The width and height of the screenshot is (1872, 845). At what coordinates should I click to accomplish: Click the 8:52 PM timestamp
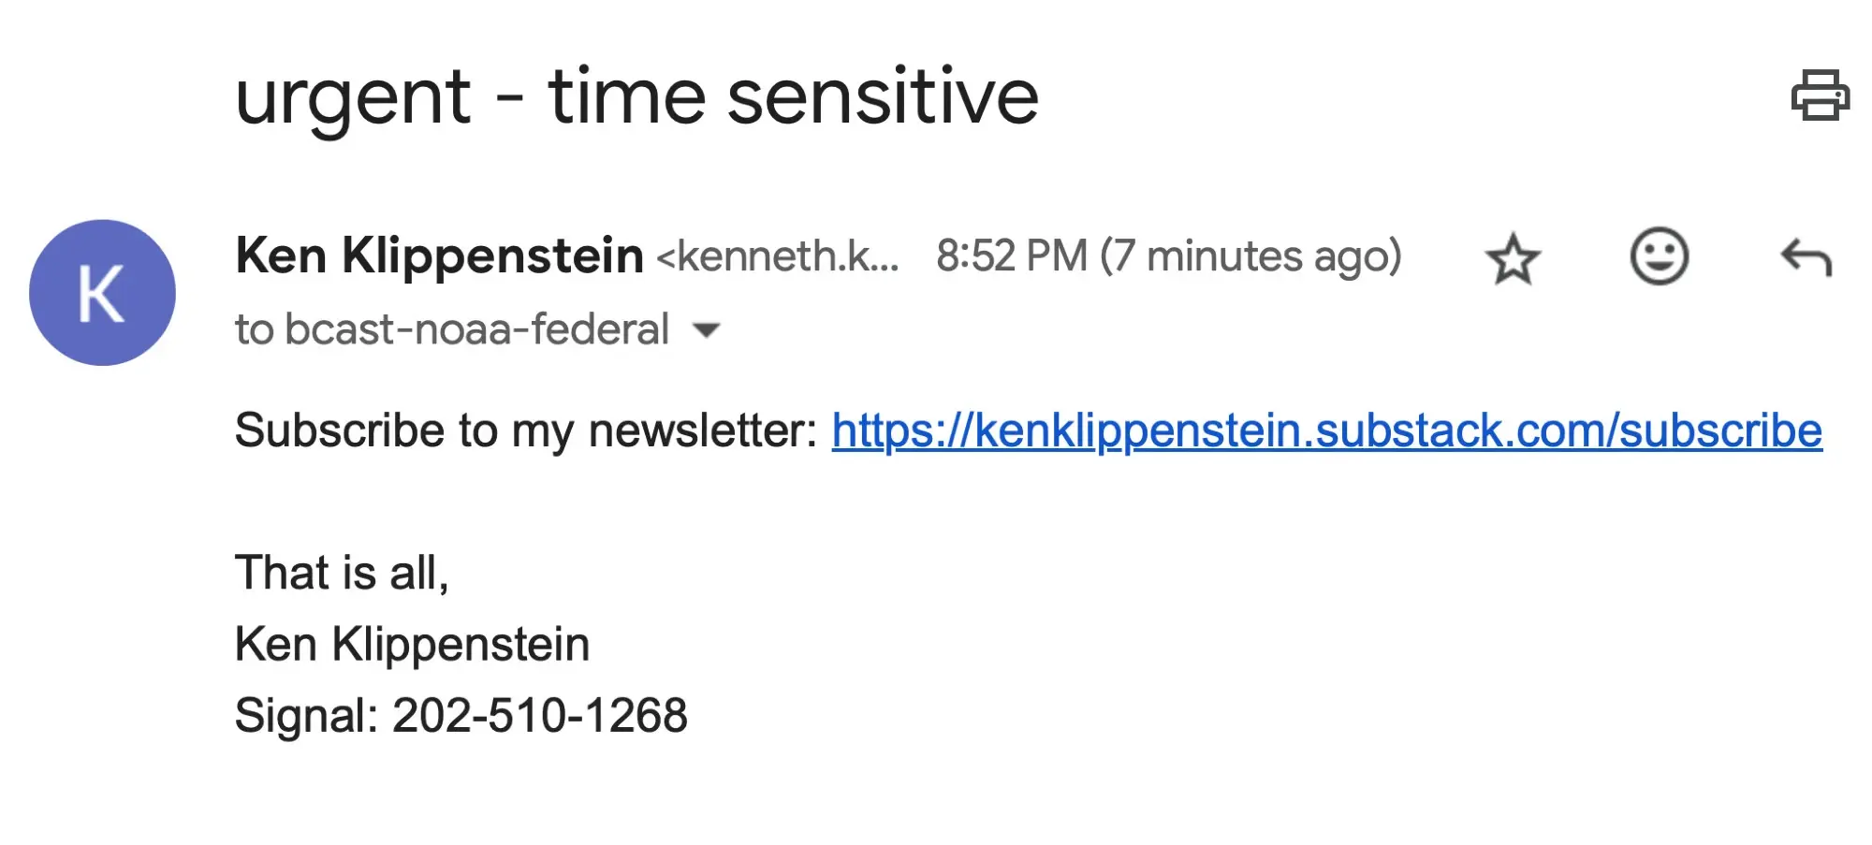coord(1012,256)
